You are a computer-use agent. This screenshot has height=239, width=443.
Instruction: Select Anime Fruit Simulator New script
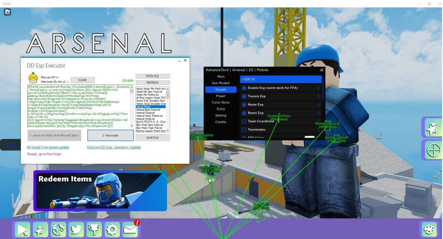(150, 101)
